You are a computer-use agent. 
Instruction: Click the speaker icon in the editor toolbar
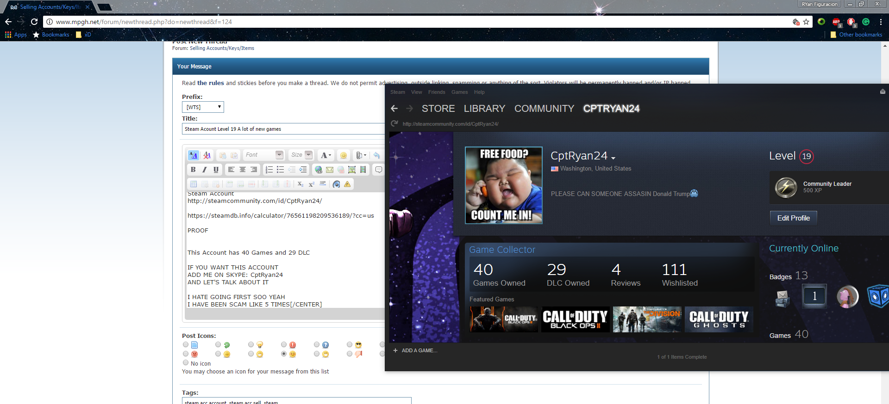(336, 184)
